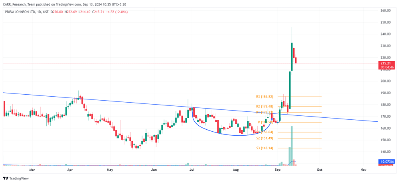The image size is (399, 183).
Task: Click the Oct label on time axis
Action: pyautogui.click(x=320, y=169)
